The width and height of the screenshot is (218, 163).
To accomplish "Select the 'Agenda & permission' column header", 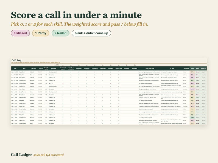I will pos(71,68).
